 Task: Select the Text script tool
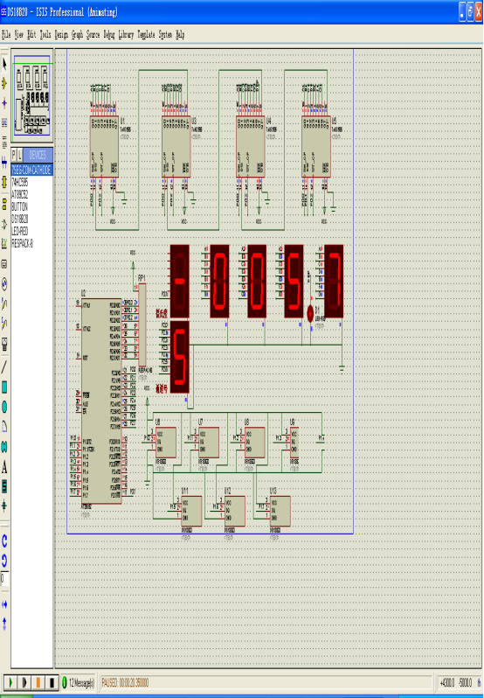coord(4,143)
